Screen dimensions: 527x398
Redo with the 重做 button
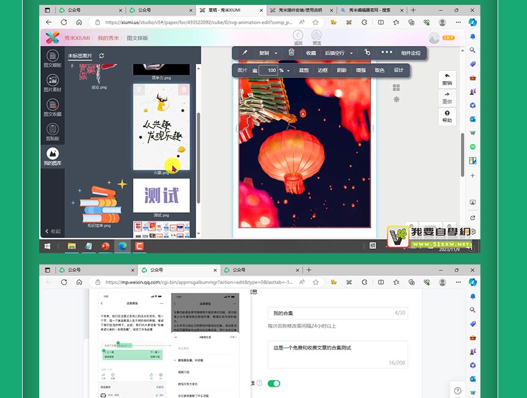447,98
